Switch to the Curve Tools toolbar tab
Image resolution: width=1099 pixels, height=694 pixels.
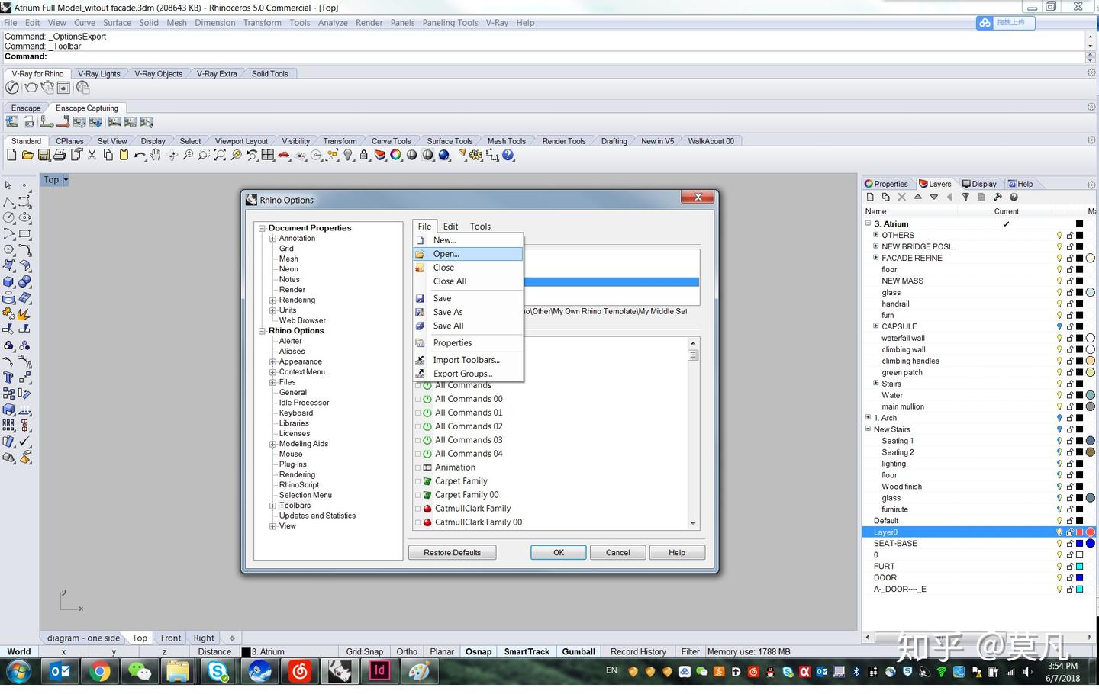tap(391, 141)
